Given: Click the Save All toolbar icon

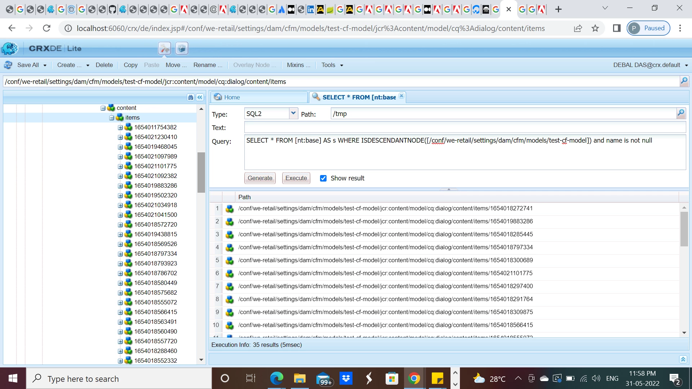Looking at the screenshot, I should pos(8,65).
